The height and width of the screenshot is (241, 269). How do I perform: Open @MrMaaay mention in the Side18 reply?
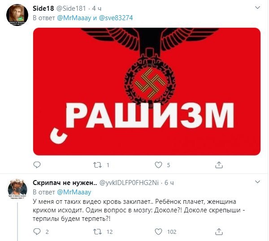(x=74, y=18)
